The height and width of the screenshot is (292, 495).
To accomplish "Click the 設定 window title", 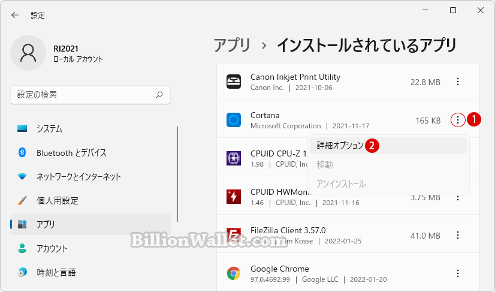I will point(38,15).
